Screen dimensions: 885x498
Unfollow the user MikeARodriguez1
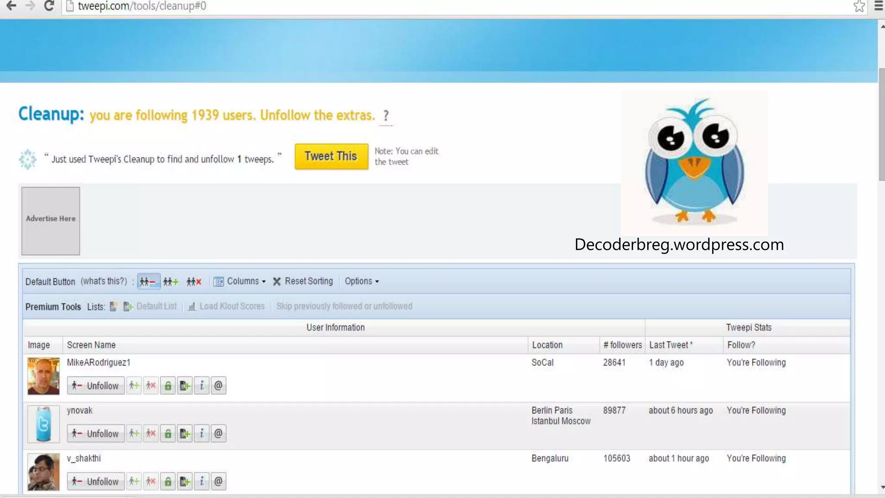[x=96, y=386]
